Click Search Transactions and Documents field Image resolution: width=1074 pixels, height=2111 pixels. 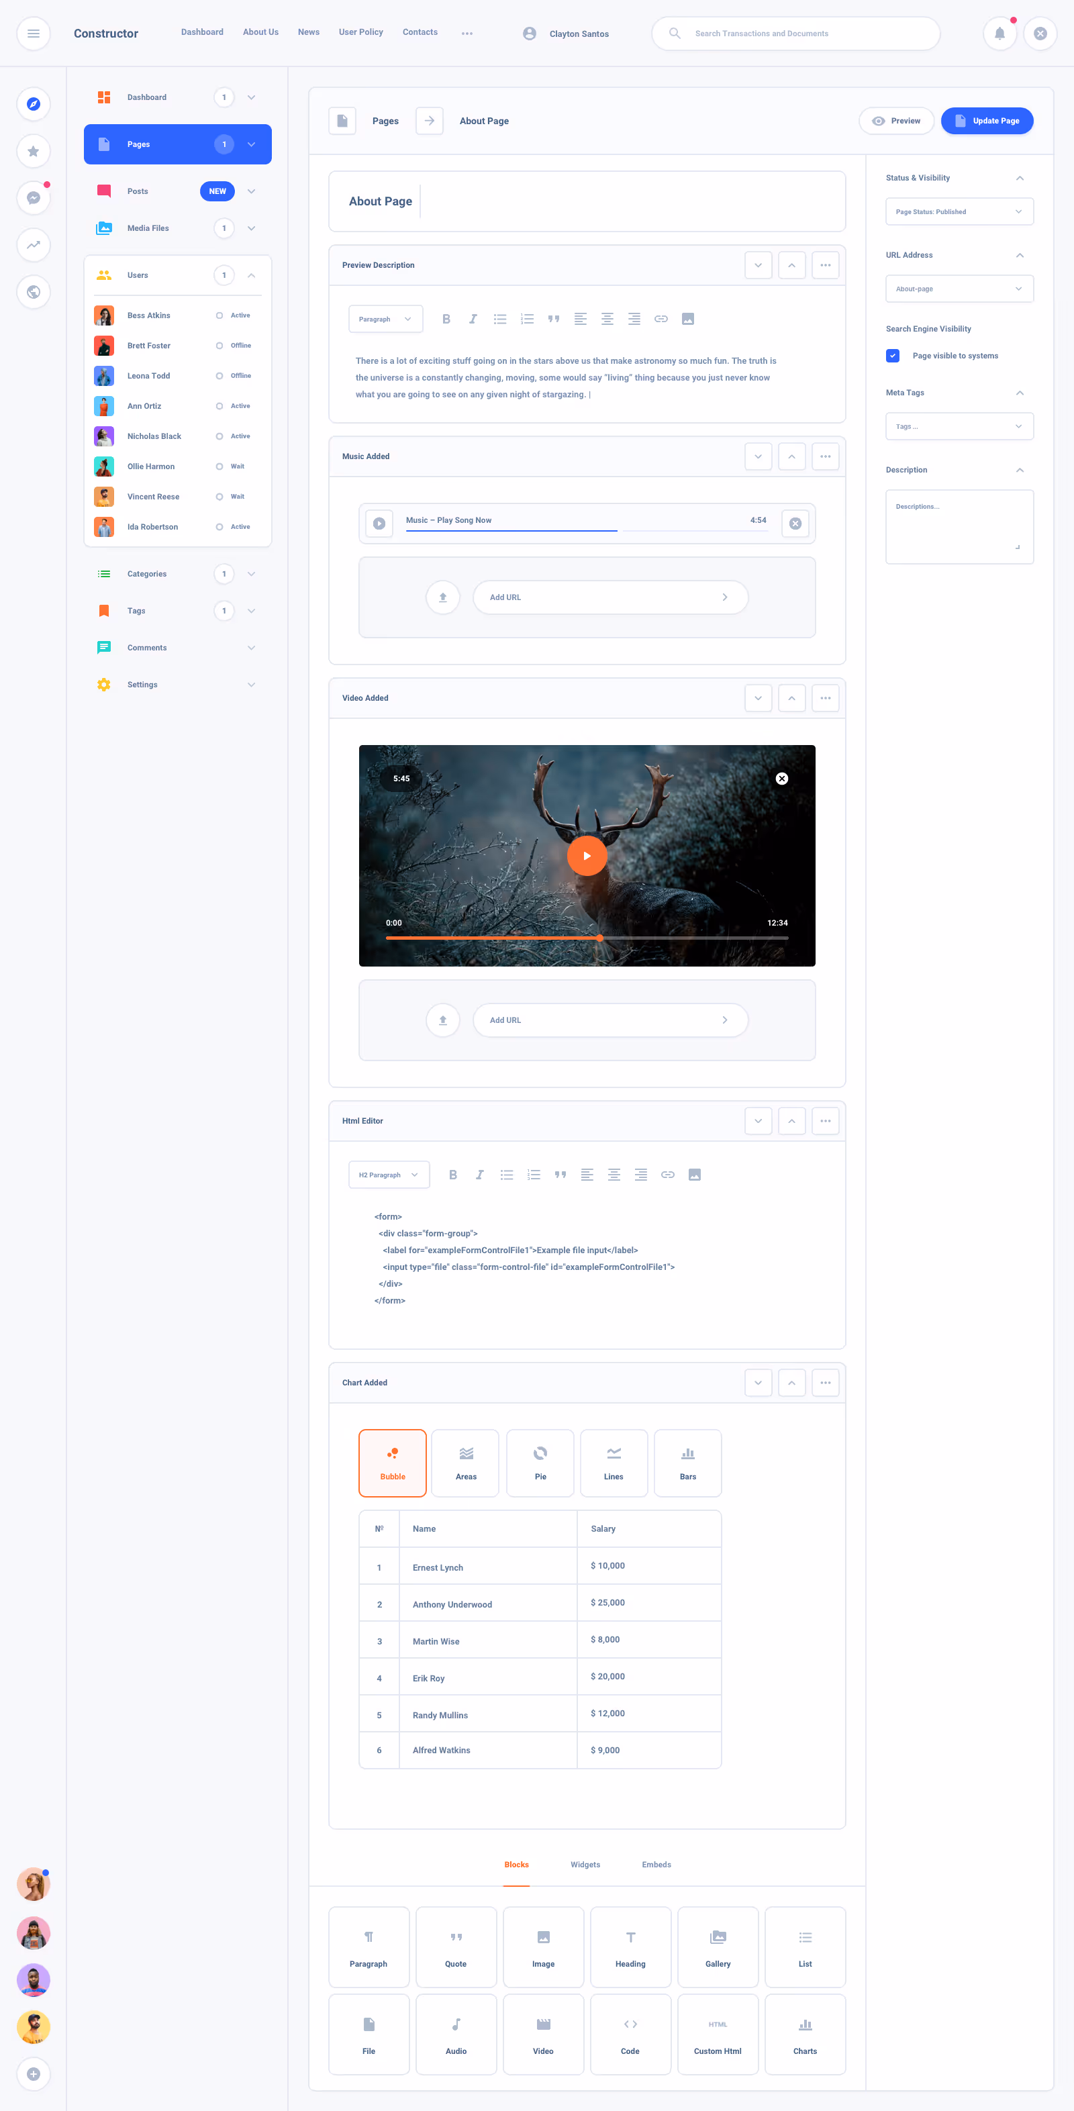pos(795,34)
